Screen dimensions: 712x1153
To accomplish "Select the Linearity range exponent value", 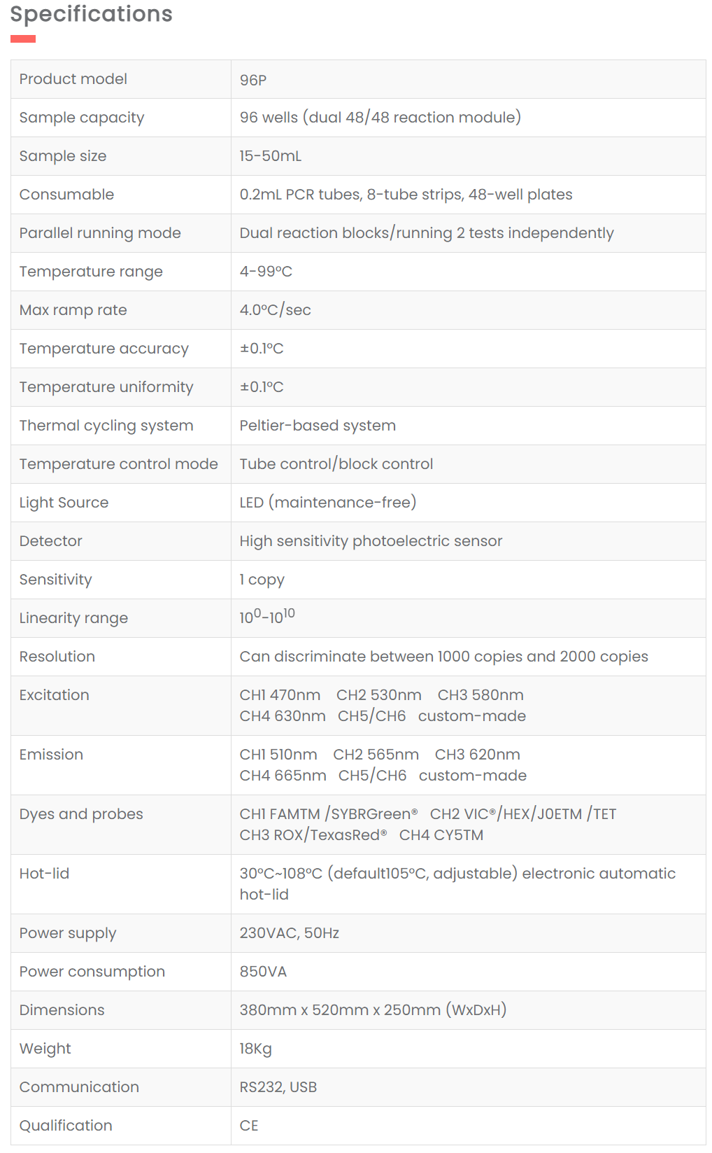I will point(267,616).
